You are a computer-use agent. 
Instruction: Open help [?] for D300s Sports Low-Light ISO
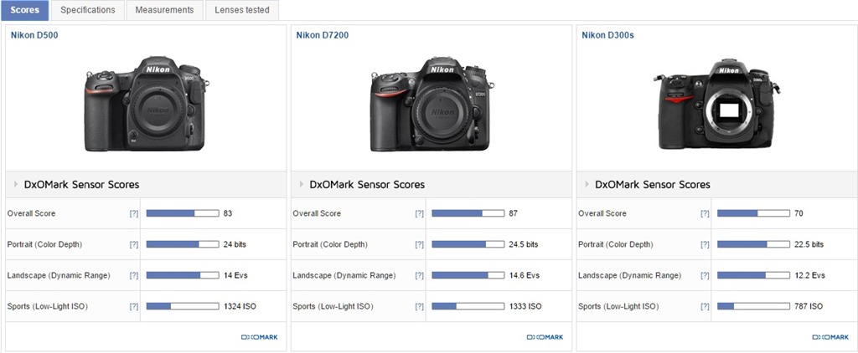point(705,306)
